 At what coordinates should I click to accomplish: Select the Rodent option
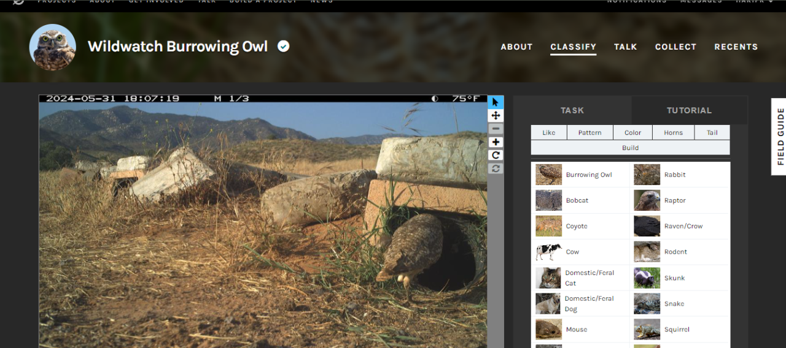point(680,252)
